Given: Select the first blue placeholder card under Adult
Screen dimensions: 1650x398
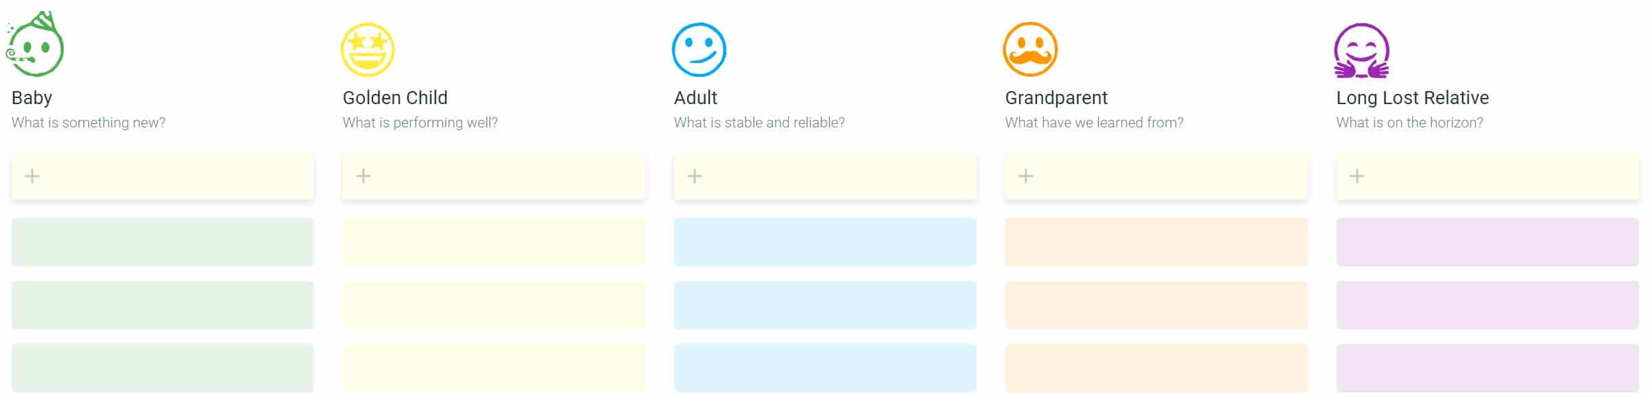Looking at the screenshot, I should [825, 242].
